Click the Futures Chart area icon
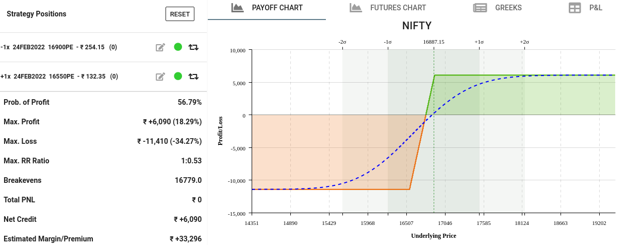 tap(355, 8)
